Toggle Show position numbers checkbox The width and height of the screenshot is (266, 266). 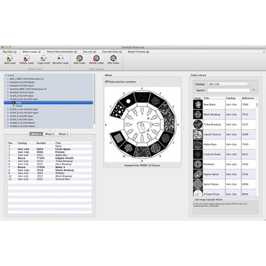tap(106, 82)
